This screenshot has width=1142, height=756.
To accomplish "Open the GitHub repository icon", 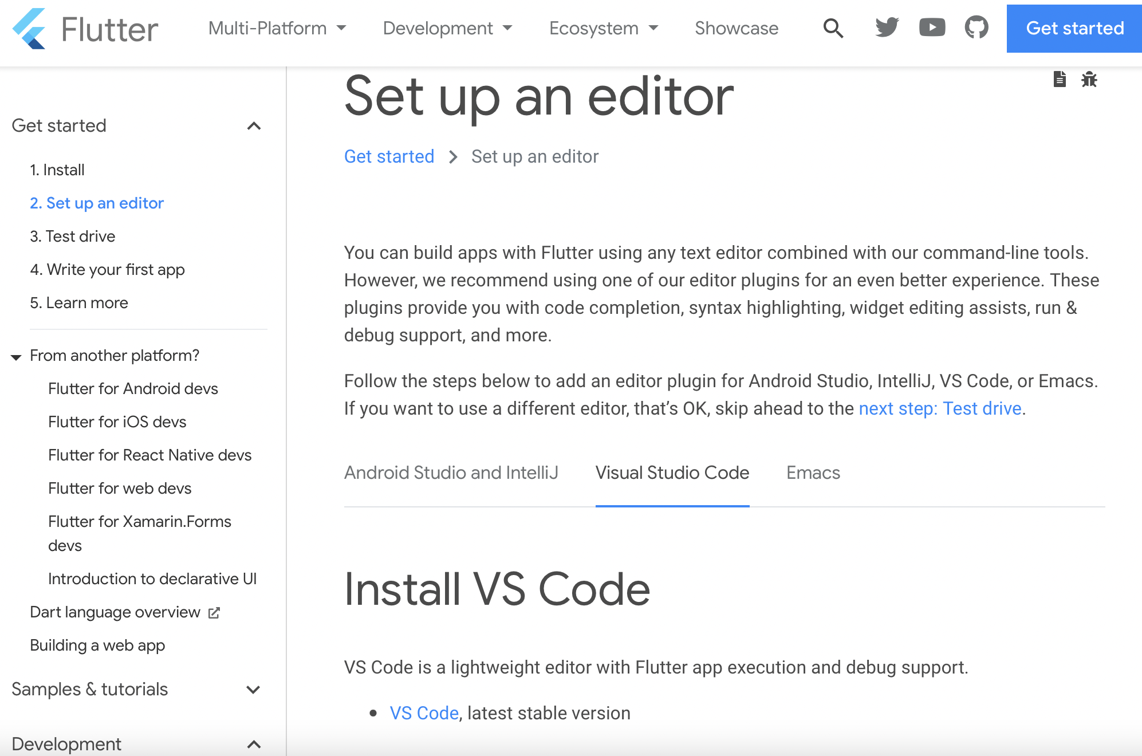I will 976,27.
